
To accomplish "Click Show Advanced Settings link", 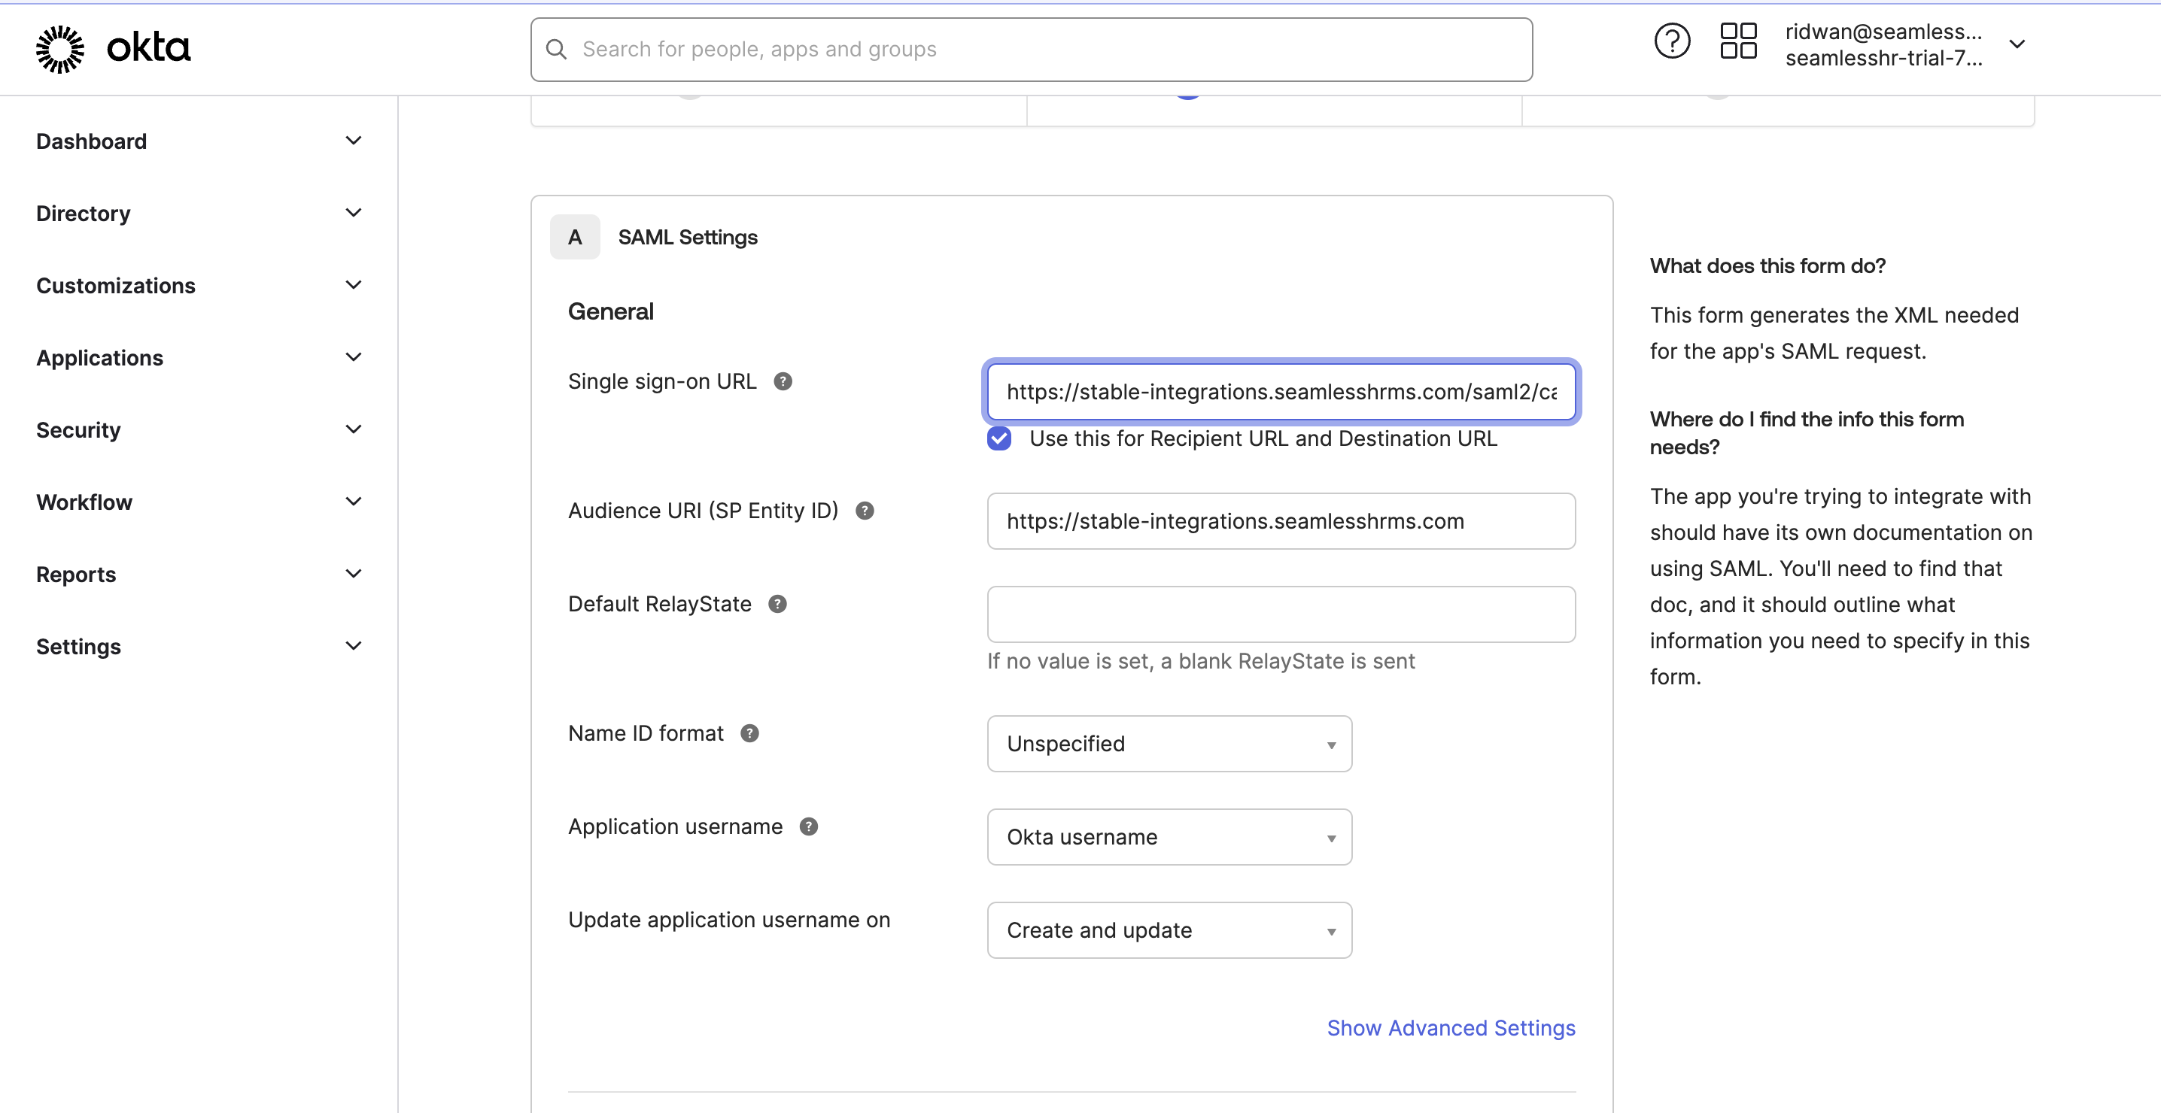I will [x=1451, y=1027].
